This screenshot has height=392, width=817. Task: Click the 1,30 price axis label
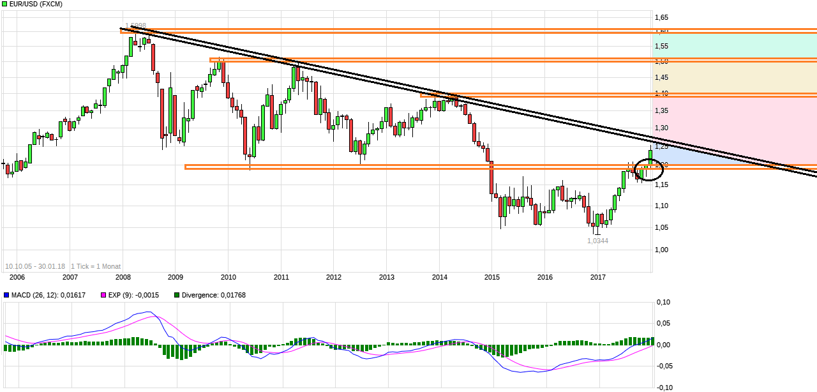pos(661,128)
